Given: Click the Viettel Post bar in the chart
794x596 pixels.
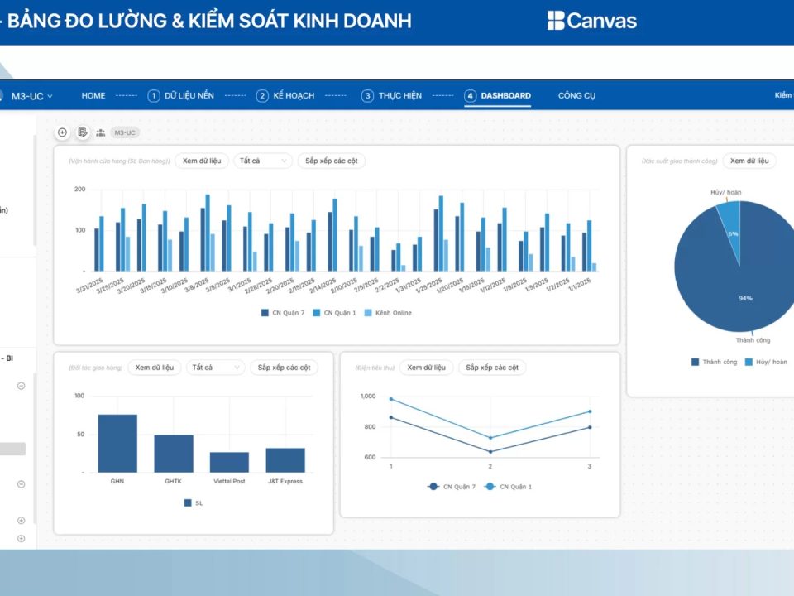Looking at the screenshot, I should (229, 462).
